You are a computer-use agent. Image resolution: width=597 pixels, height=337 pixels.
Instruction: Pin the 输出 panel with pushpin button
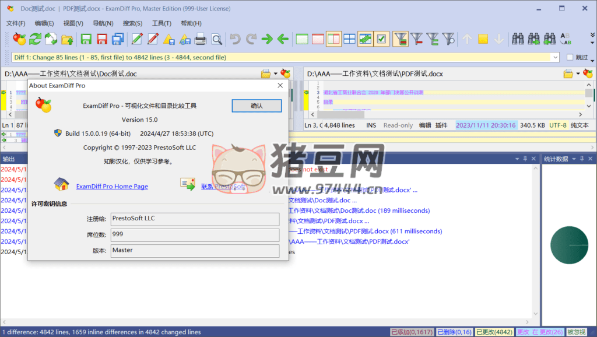pyautogui.click(x=525, y=159)
